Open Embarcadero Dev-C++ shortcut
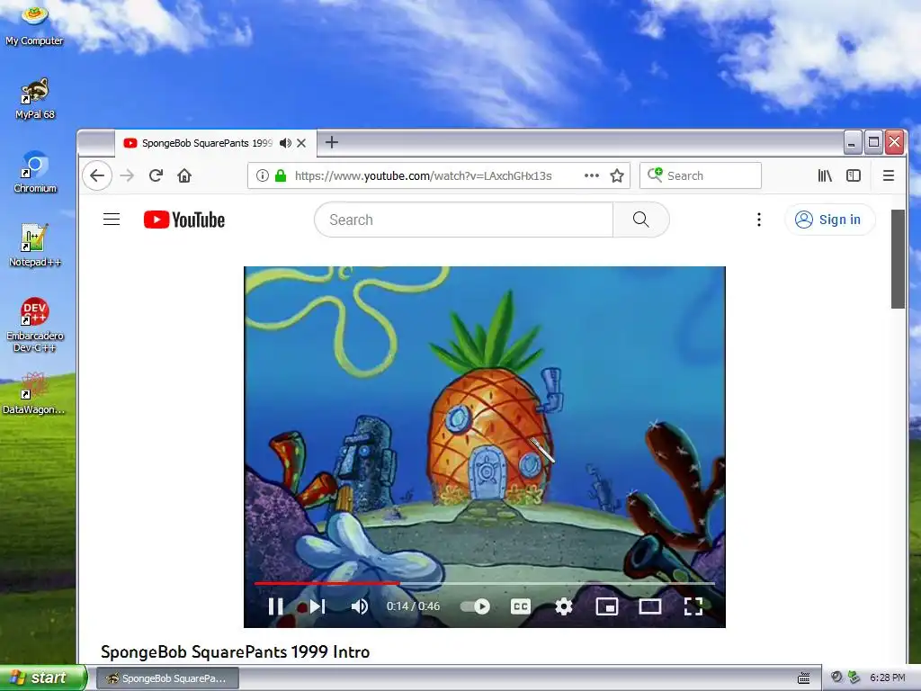The height and width of the screenshot is (691, 921). 35,324
